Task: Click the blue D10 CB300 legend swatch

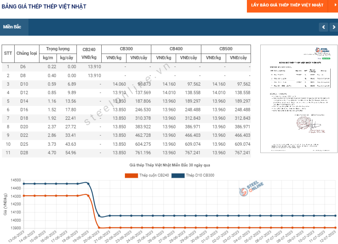Action: [x=178, y=175]
